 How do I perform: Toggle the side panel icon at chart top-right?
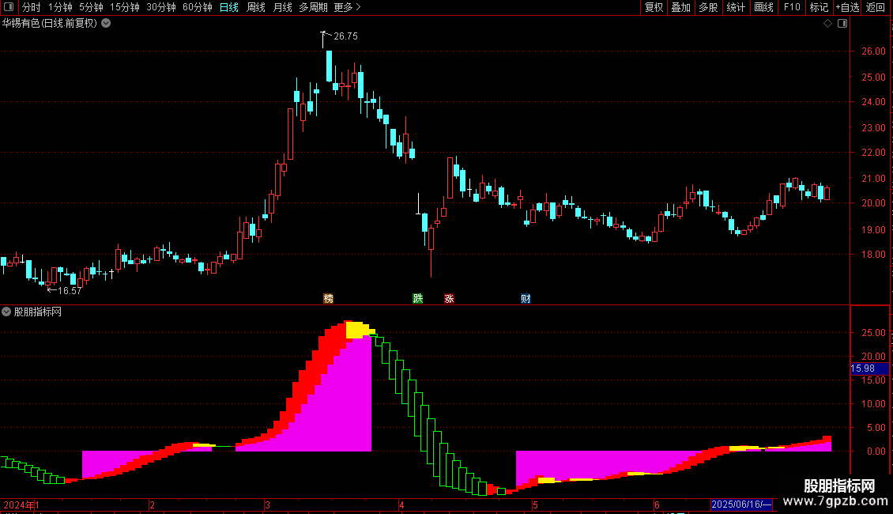click(842, 24)
